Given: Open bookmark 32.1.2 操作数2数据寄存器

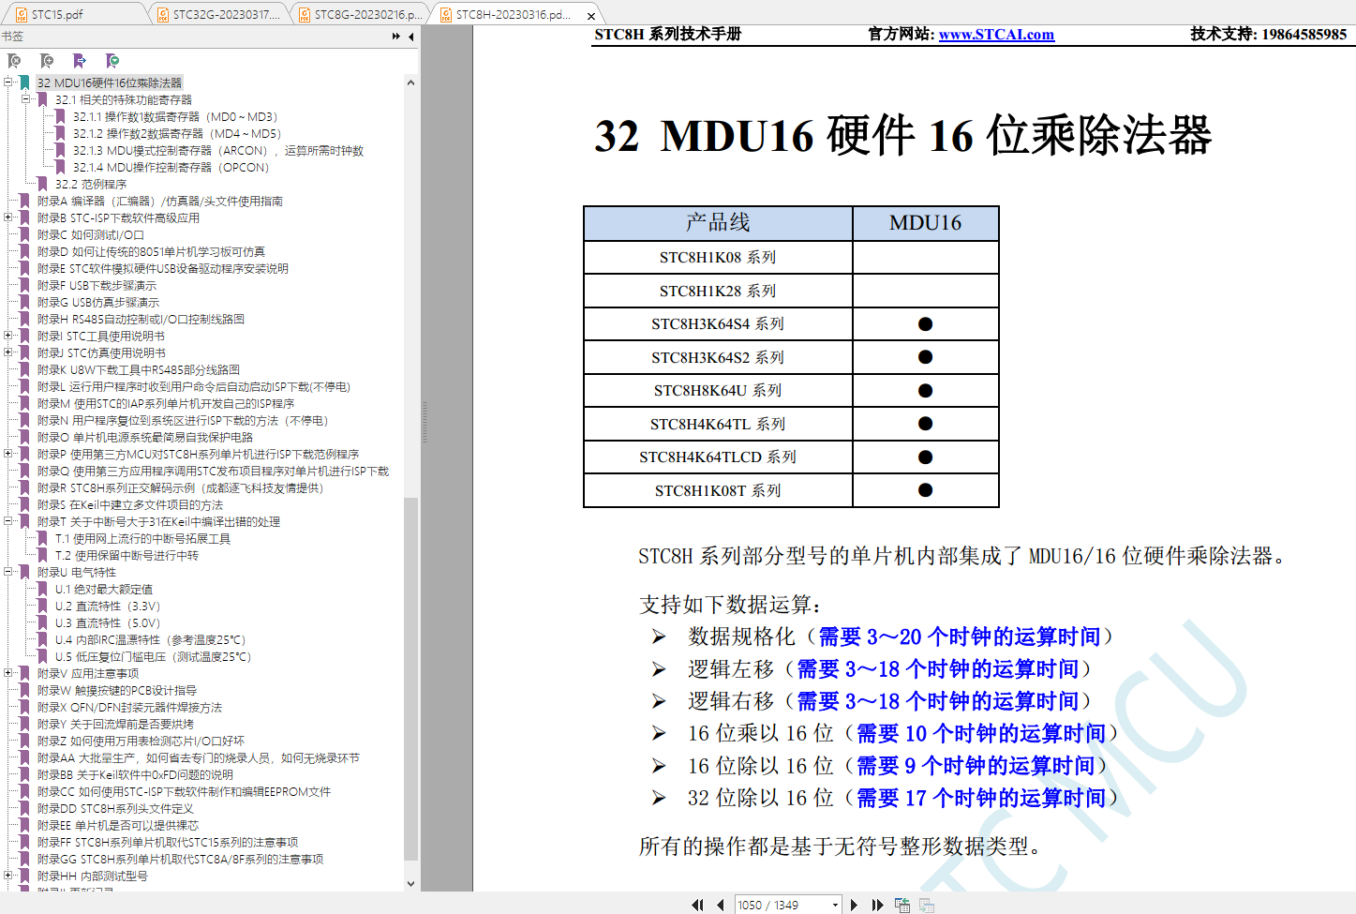Looking at the screenshot, I should (x=177, y=134).
